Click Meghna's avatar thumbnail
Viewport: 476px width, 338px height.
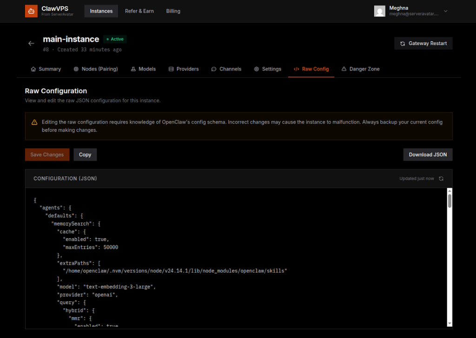tap(380, 11)
